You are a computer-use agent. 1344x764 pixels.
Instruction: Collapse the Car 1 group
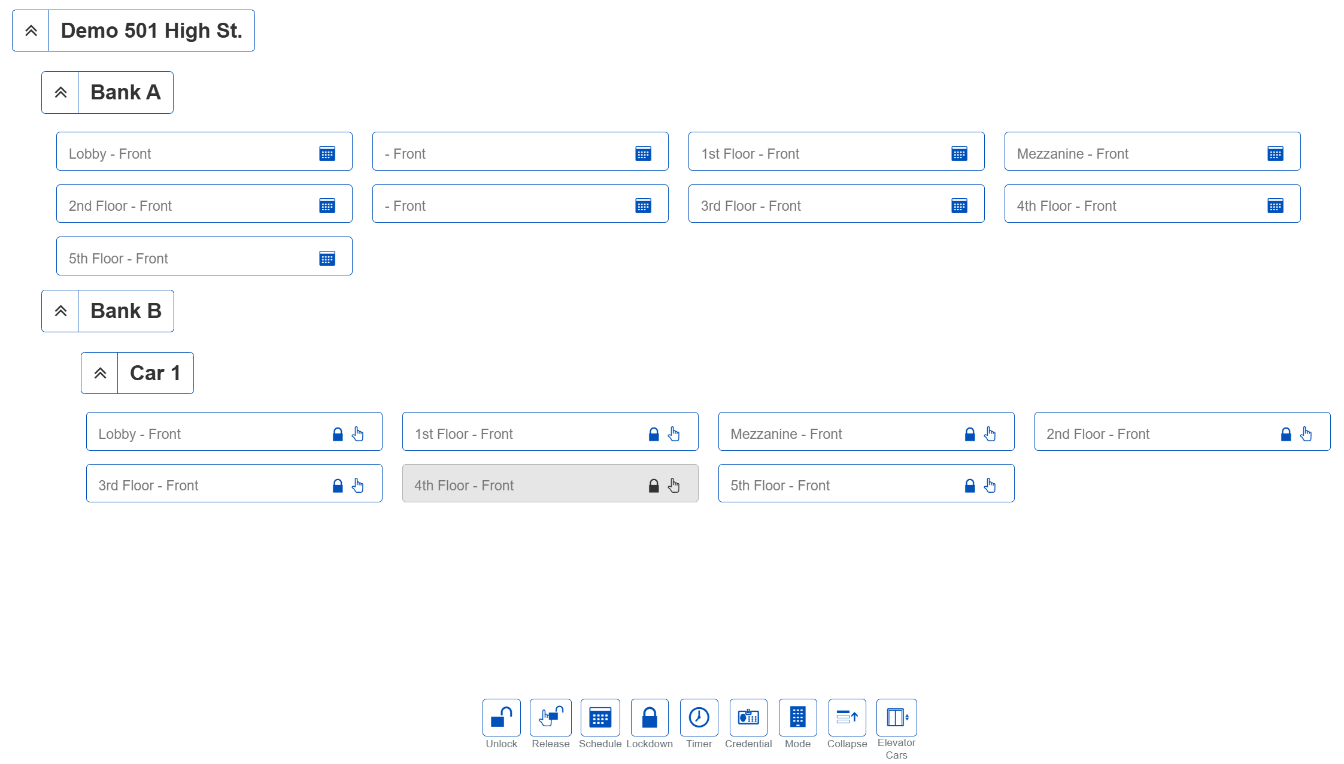(100, 373)
